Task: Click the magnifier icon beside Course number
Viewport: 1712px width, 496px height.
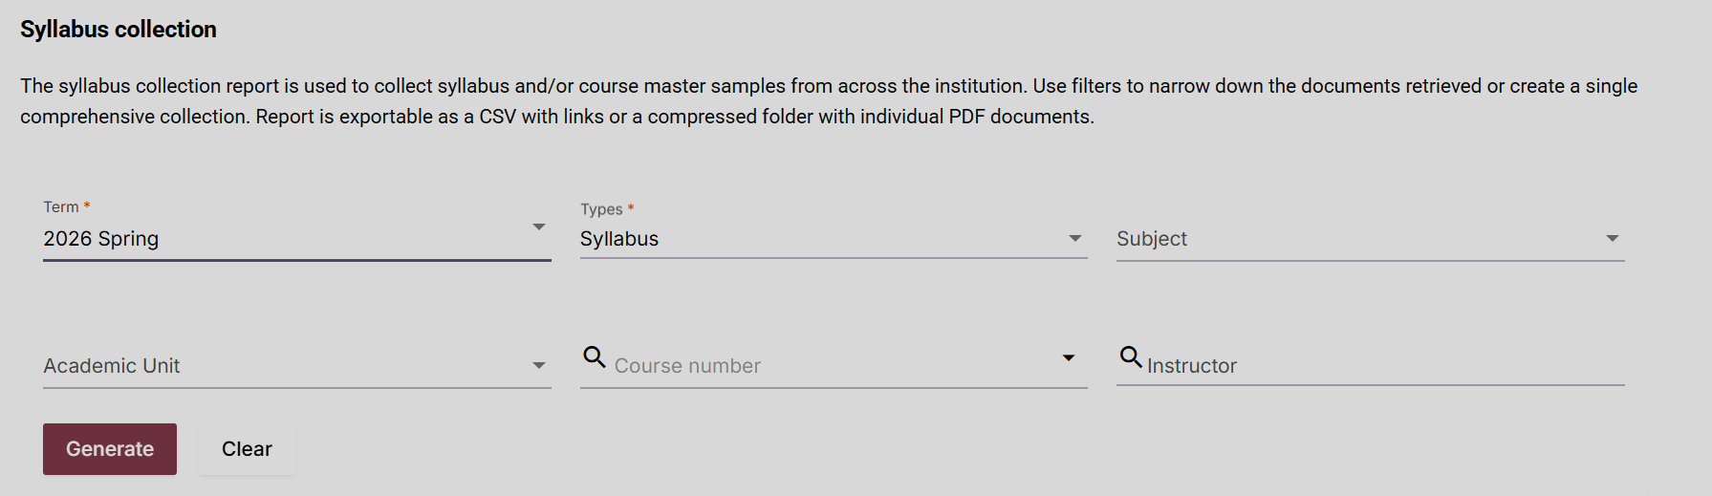Action: tap(595, 357)
